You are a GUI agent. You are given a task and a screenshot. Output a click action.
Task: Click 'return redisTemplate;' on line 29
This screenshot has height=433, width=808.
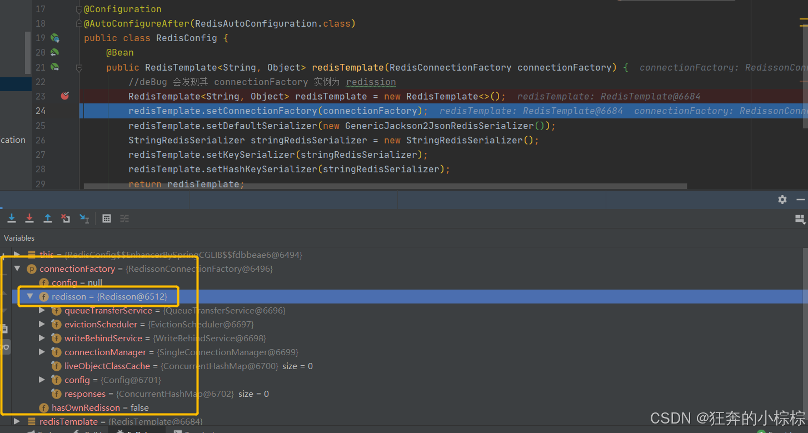click(x=187, y=184)
